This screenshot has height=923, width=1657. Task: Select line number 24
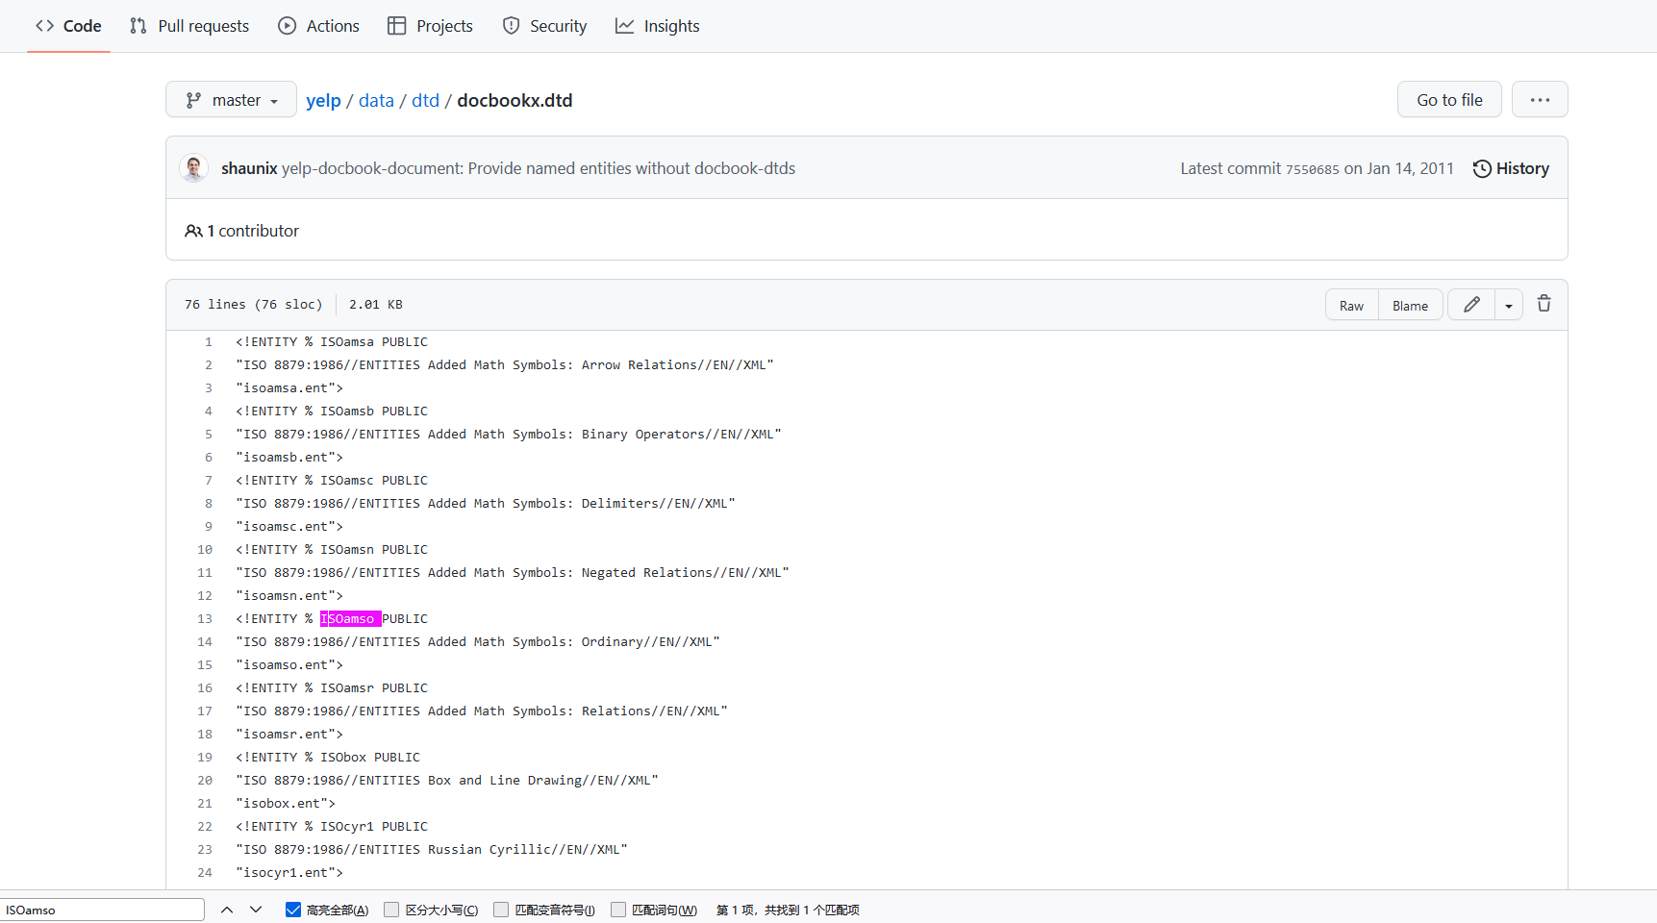tap(205, 873)
